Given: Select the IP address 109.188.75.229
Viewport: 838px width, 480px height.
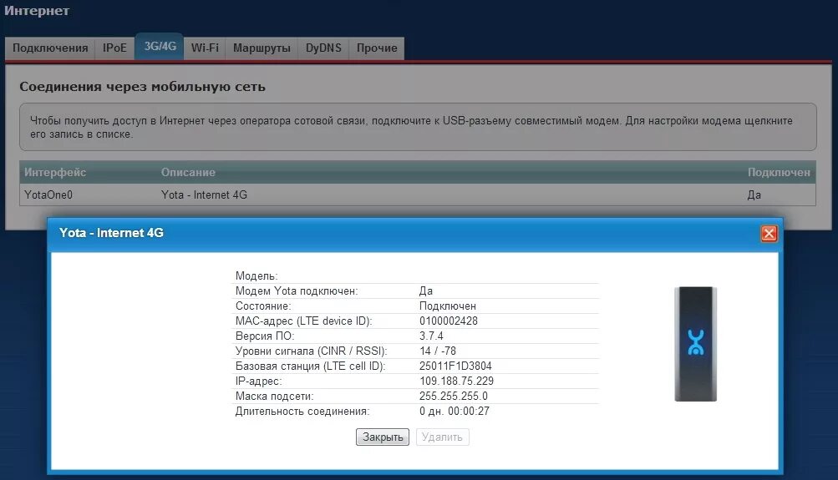Looking at the screenshot, I should tap(456, 381).
